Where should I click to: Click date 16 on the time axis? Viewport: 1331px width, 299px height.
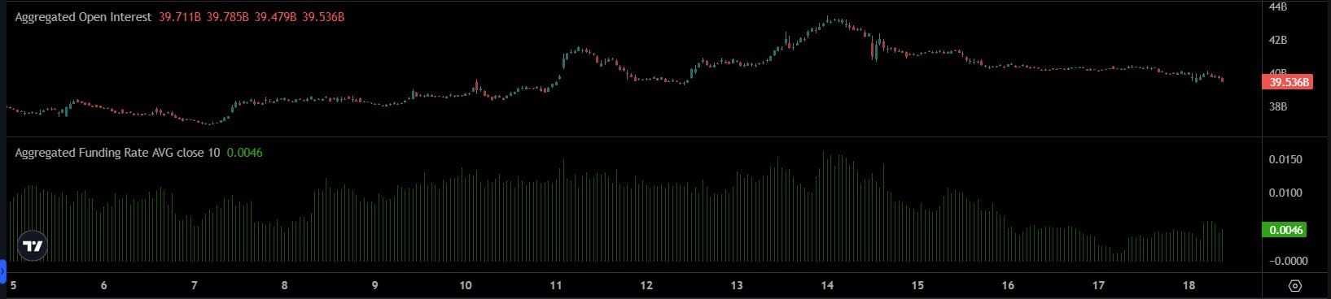(1008, 285)
